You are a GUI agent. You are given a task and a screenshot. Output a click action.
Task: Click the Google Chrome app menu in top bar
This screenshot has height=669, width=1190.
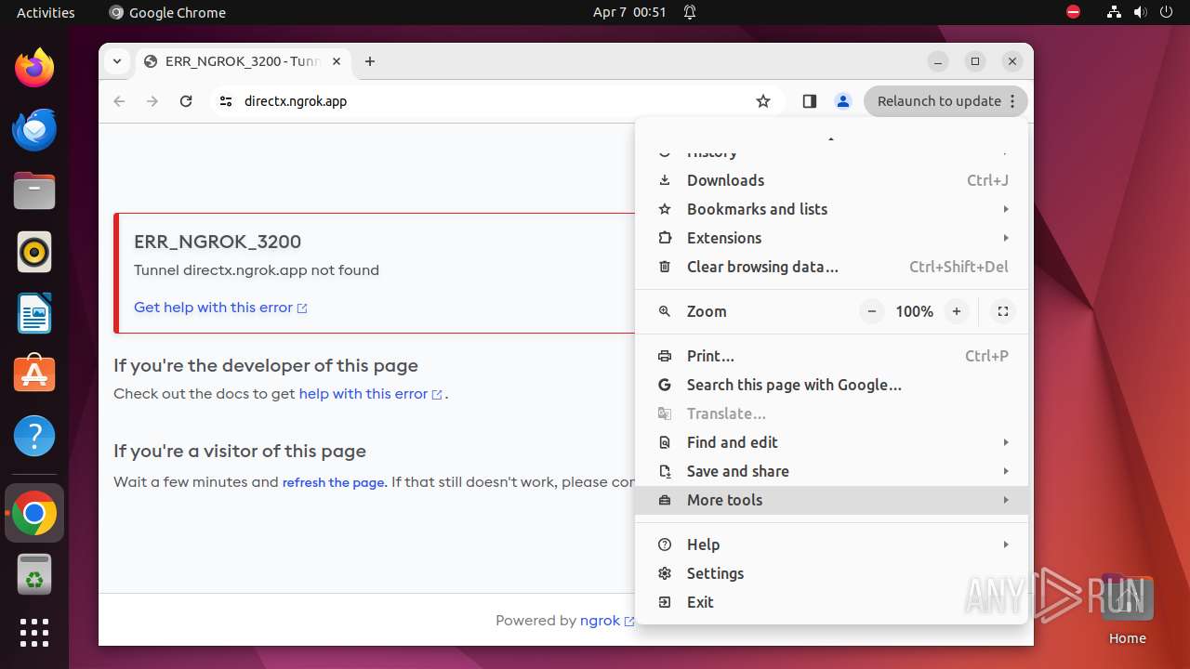(167, 12)
